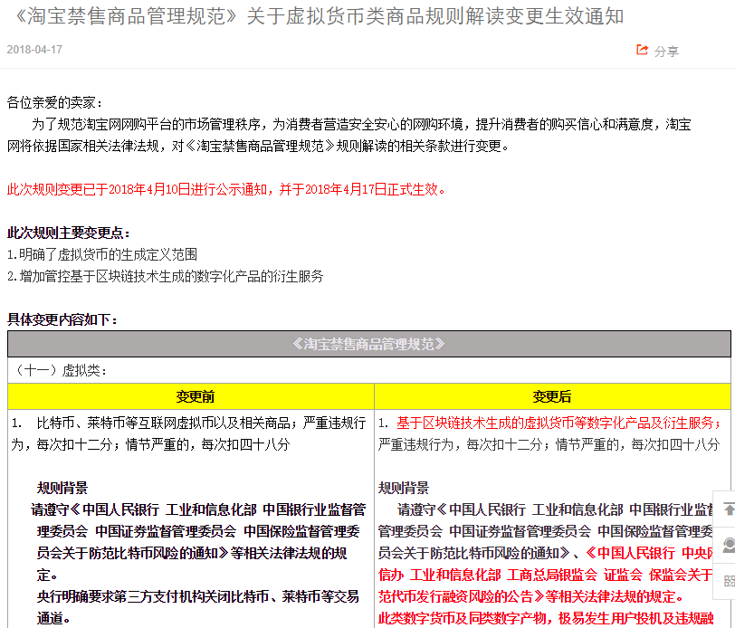735x628 pixels.
Task: Click the share icon beside 分享
Action: point(642,50)
